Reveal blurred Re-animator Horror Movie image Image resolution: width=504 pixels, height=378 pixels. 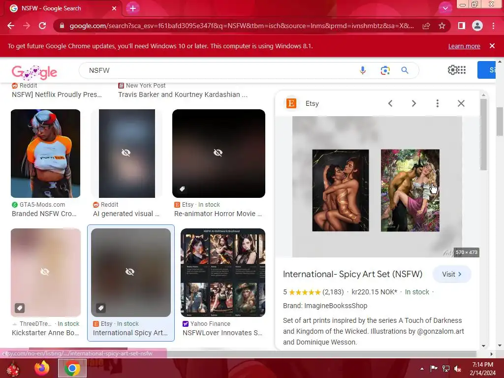219,154
